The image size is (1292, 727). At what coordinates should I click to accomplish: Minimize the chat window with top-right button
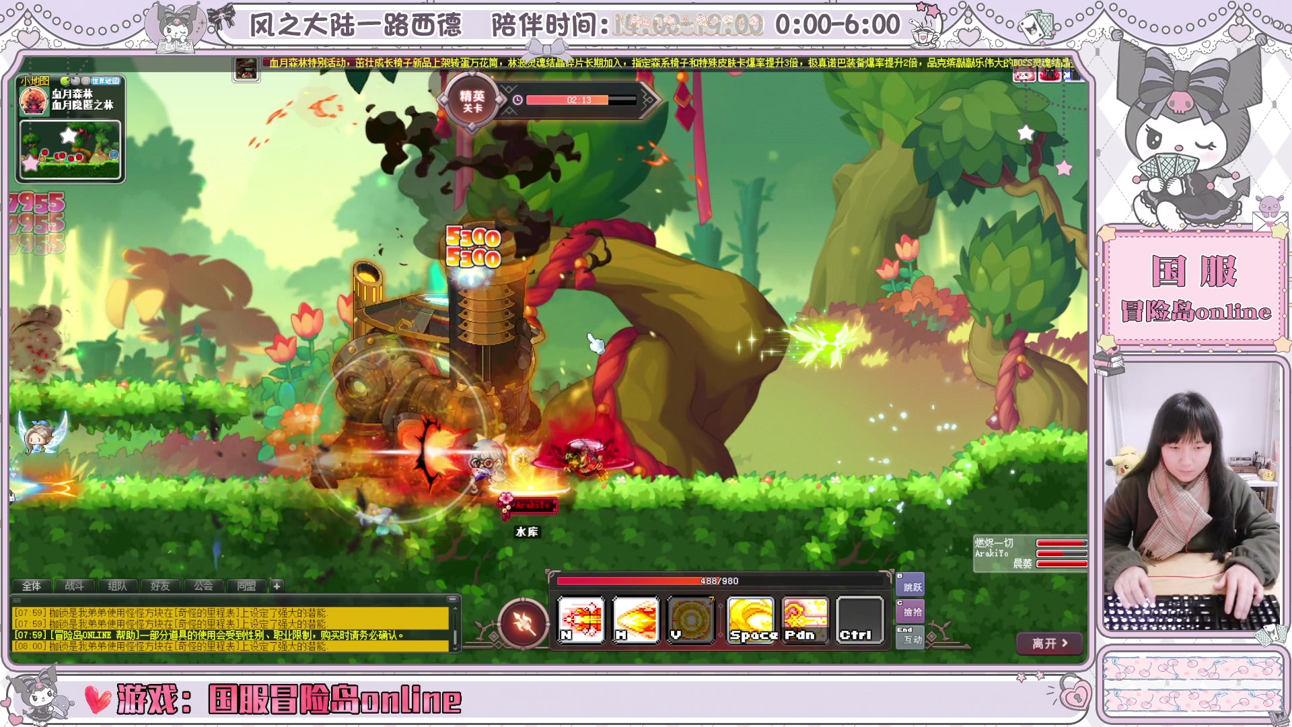453,599
